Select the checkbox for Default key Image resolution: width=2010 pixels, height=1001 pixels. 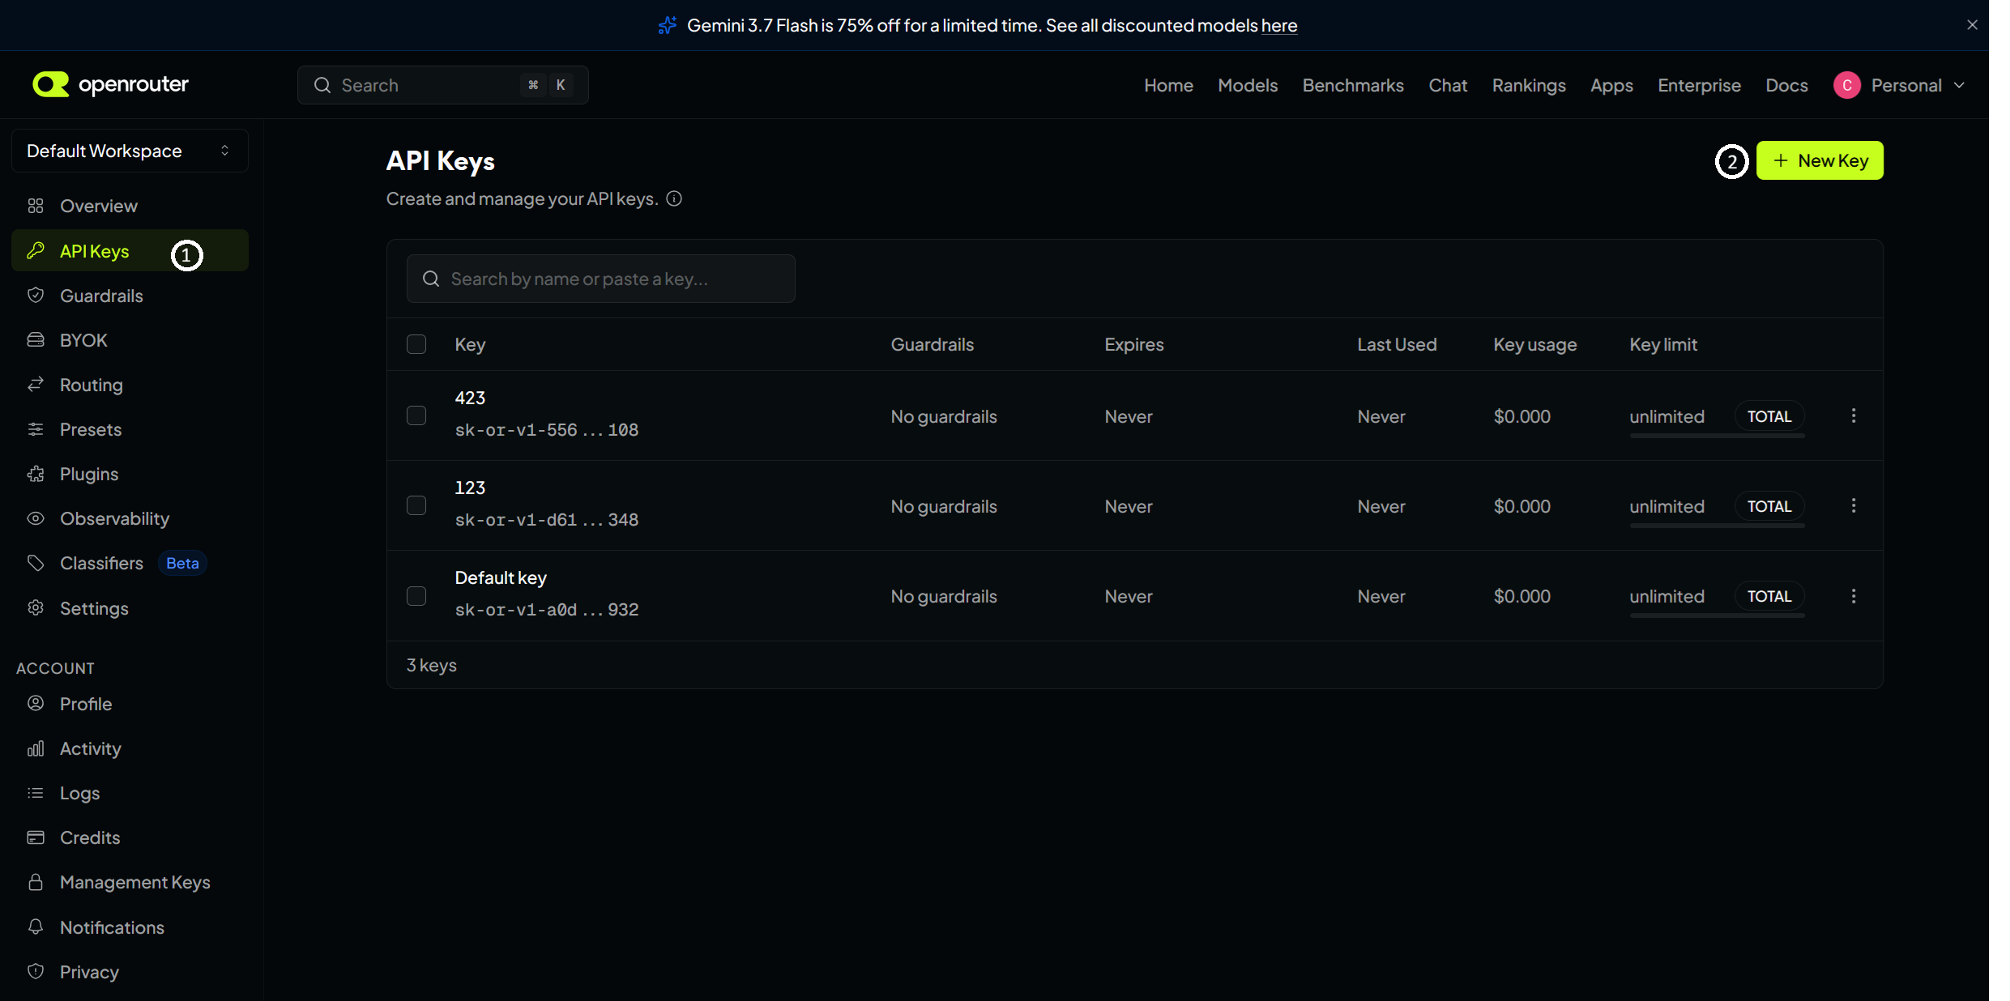416,596
